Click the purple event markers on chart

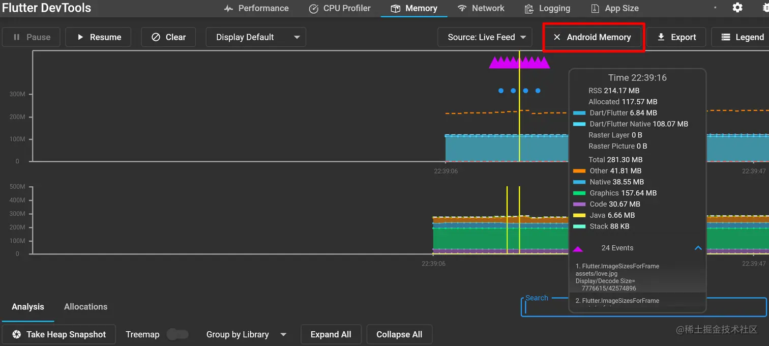(519, 63)
